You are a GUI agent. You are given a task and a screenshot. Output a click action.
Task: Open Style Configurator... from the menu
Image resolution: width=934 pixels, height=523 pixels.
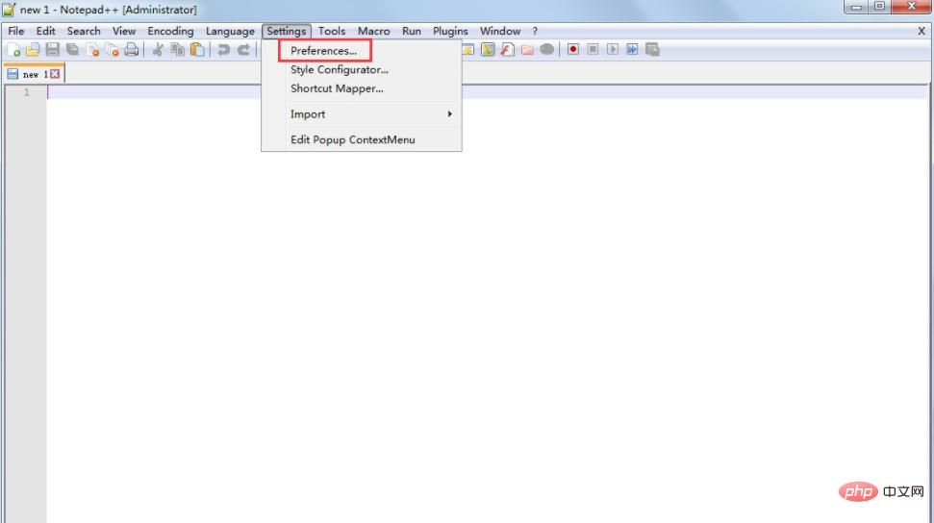coord(362,69)
